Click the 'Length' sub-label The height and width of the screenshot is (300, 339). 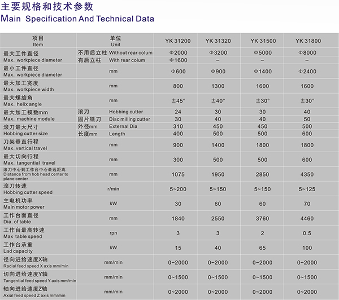click(117, 134)
